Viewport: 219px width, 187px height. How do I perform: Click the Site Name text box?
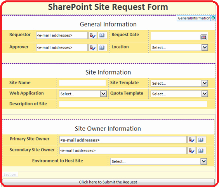coord(82,83)
